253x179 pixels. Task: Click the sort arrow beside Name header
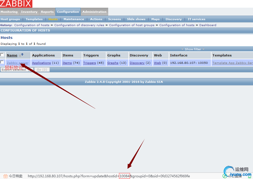coord(21,55)
